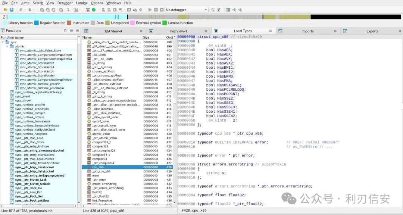Pause the process with the pause icon
The height and width of the screenshot is (215, 403).
click(156, 10)
